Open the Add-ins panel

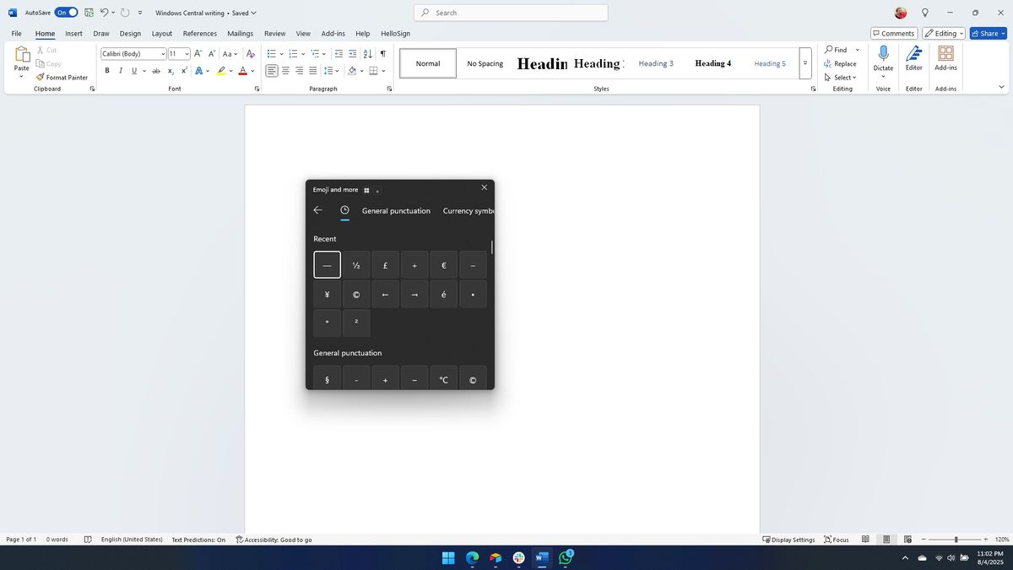(945, 57)
